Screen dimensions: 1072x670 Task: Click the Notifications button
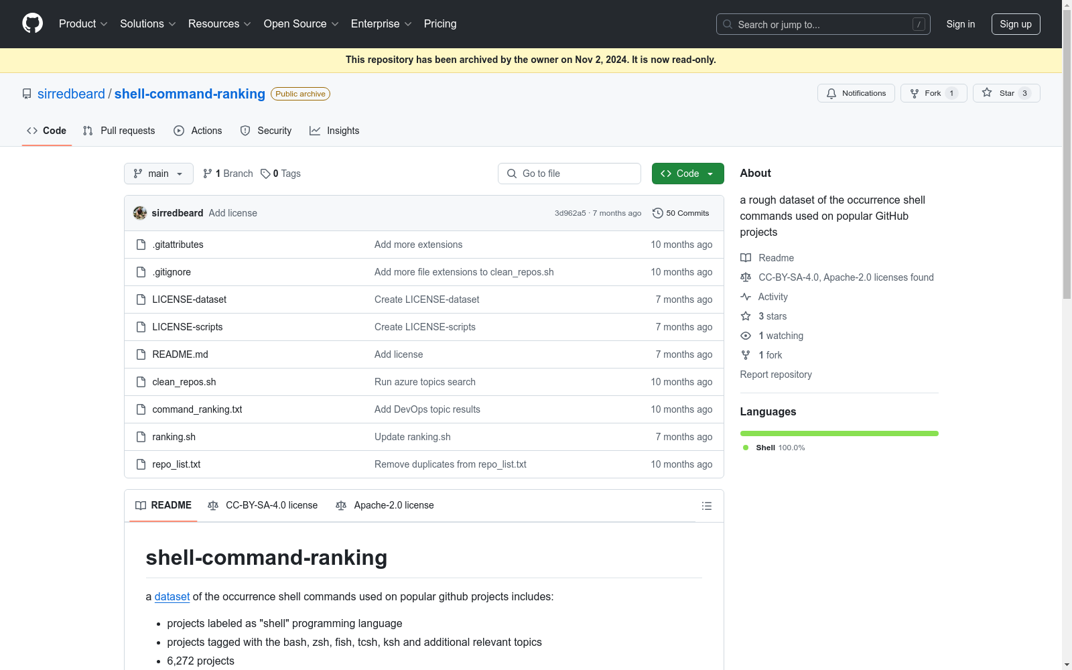tap(856, 93)
